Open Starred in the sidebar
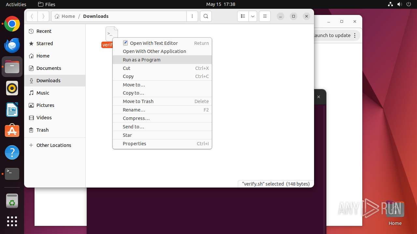This screenshot has height=234, width=417. tap(55, 44)
